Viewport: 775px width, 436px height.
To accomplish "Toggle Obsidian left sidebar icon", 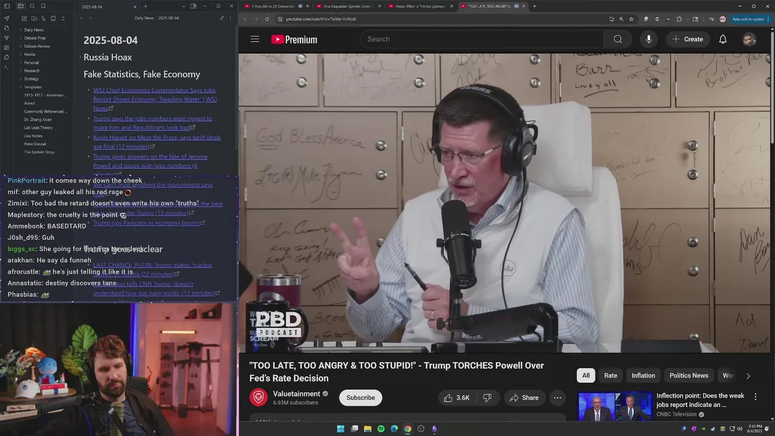I will pyautogui.click(x=7, y=6).
